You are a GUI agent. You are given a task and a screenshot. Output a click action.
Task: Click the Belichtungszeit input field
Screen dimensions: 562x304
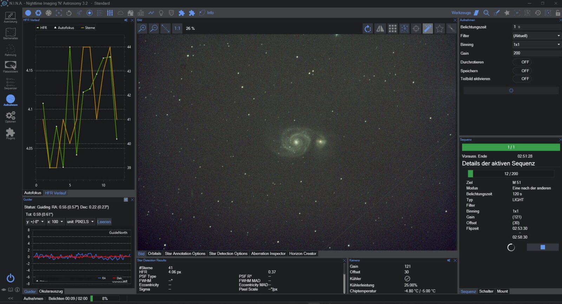pyautogui.click(x=536, y=27)
